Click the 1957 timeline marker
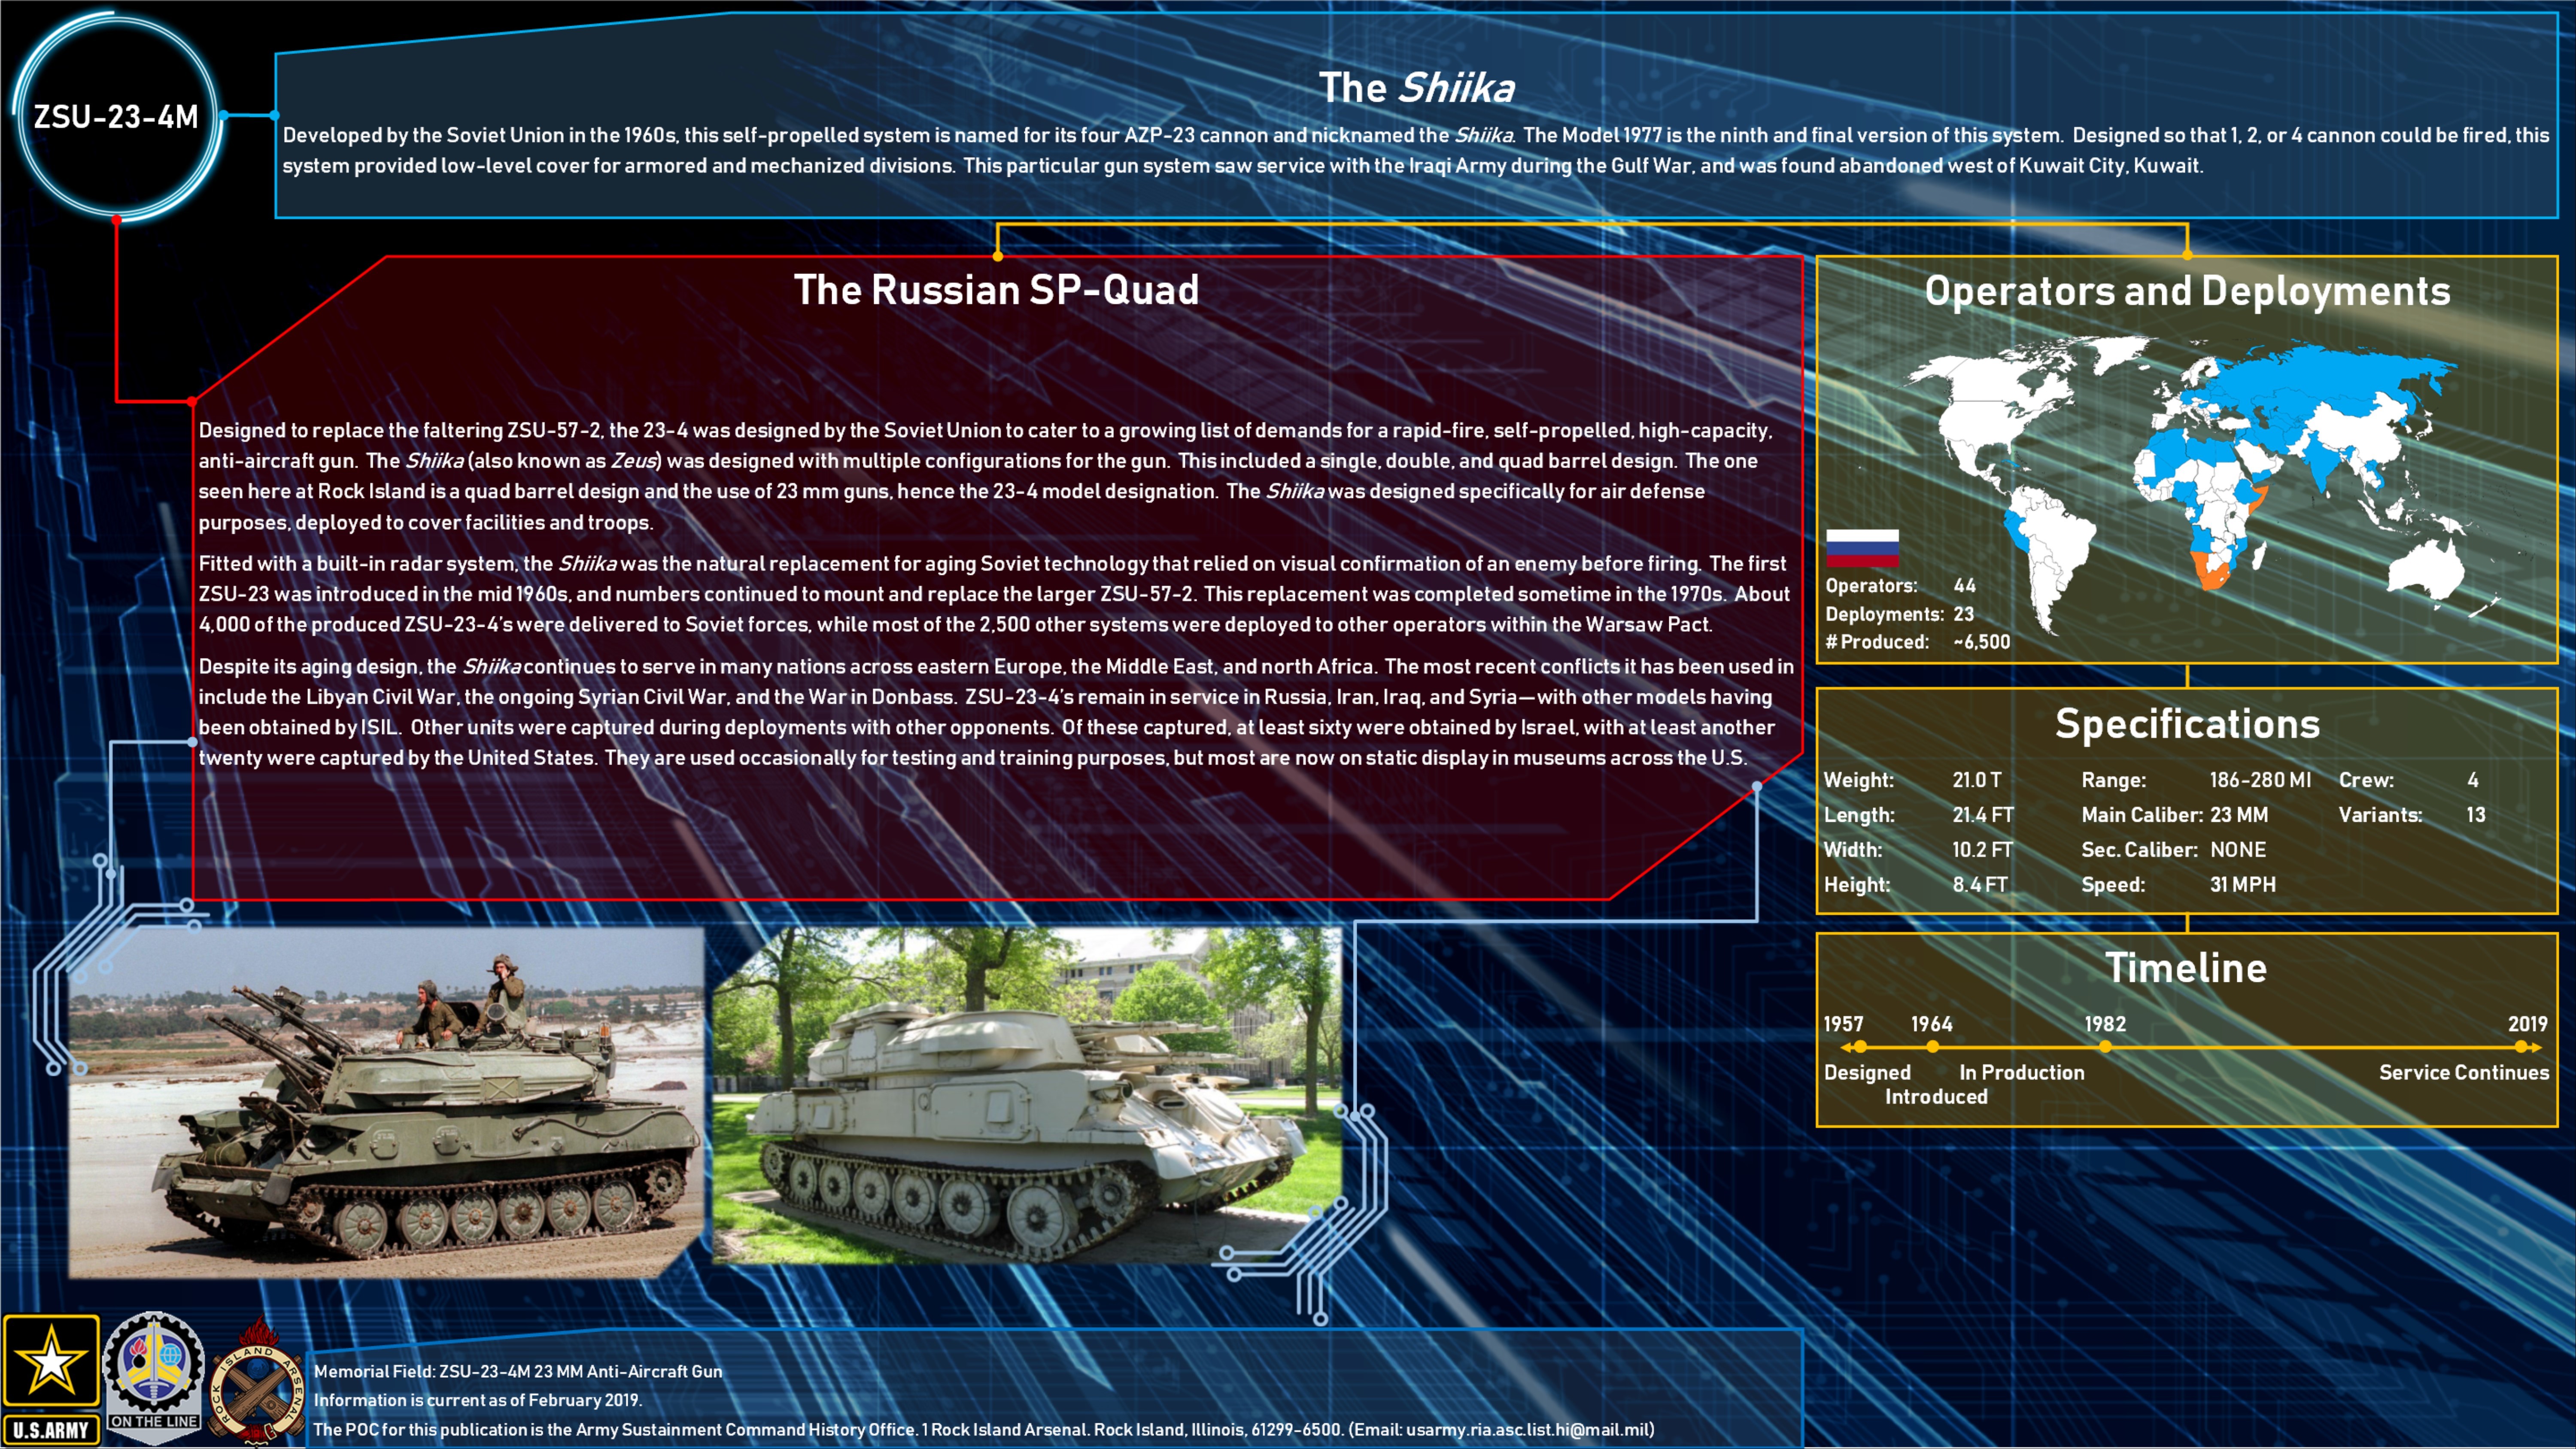This screenshot has height=1449, width=2576. (1859, 1047)
